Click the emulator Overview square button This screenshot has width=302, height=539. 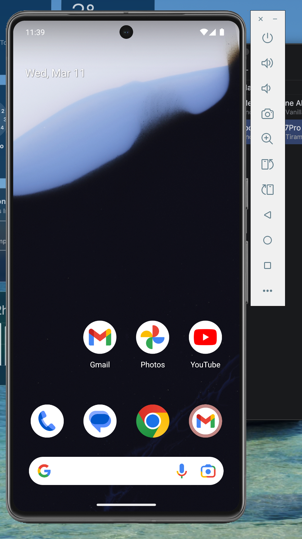tap(268, 265)
